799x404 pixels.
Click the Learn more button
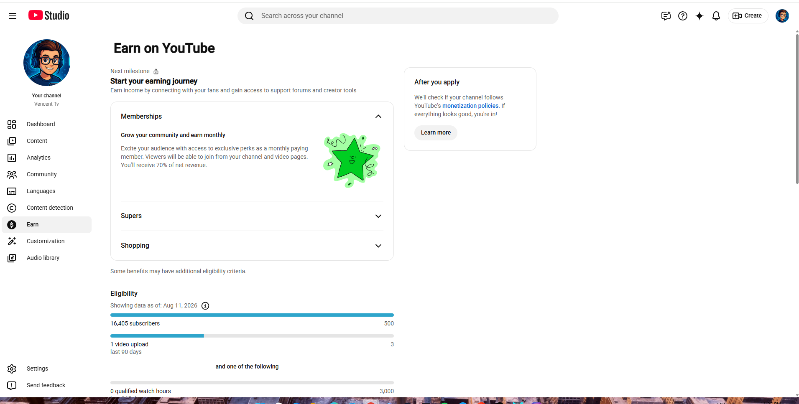[x=436, y=133]
